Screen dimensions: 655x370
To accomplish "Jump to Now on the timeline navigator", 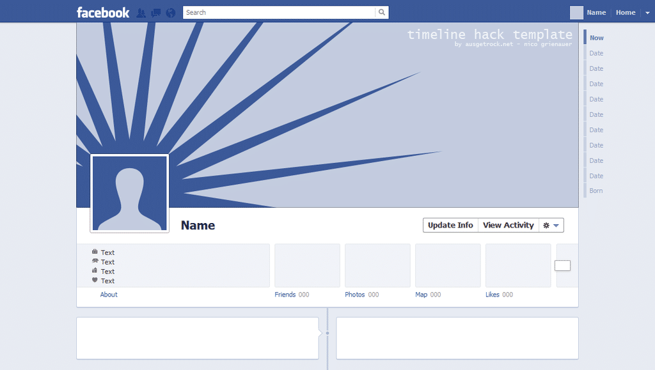I will [x=596, y=37].
